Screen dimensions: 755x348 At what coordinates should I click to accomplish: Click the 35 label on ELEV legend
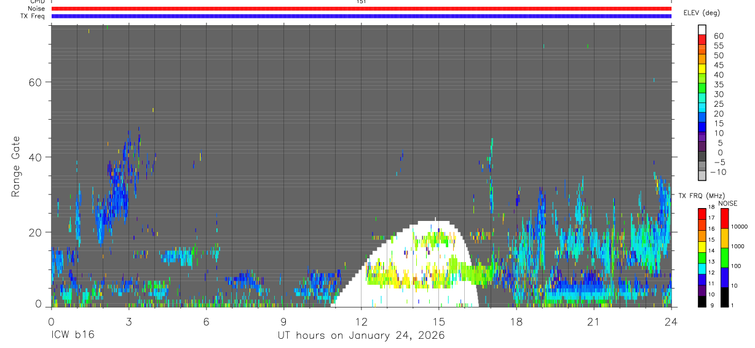pos(718,85)
